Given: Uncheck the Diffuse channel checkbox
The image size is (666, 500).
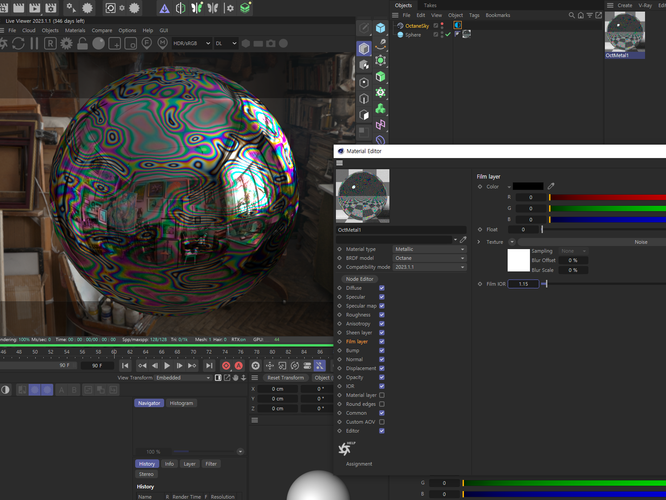Looking at the screenshot, I should 382,288.
